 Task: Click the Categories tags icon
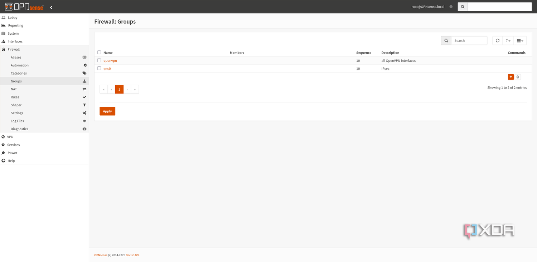point(84,73)
